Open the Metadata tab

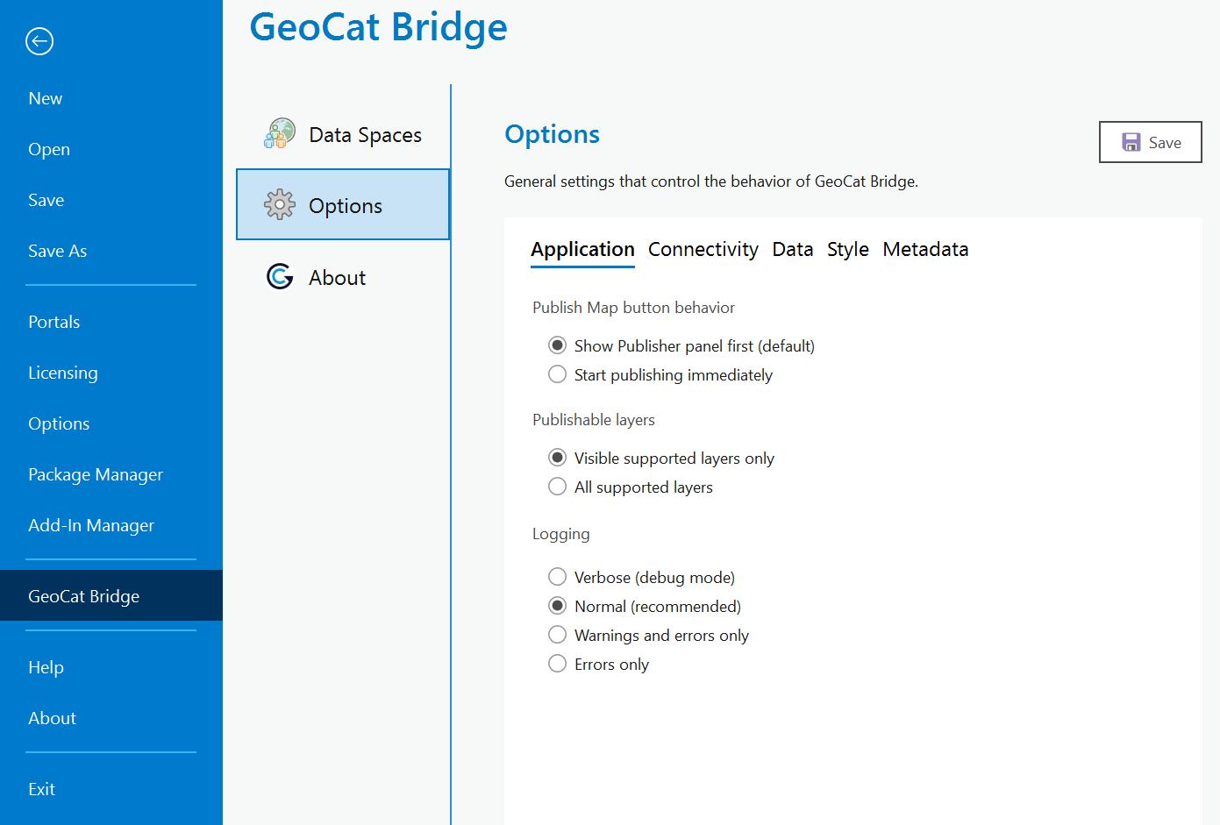point(924,250)
